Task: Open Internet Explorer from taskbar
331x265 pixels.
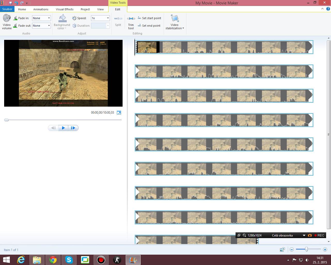Action: click(x=21, y=260)
